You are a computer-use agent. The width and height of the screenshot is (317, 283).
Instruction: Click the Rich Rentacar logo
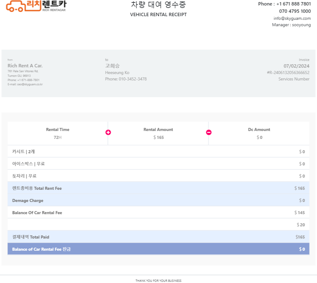[x=36, y=6]
